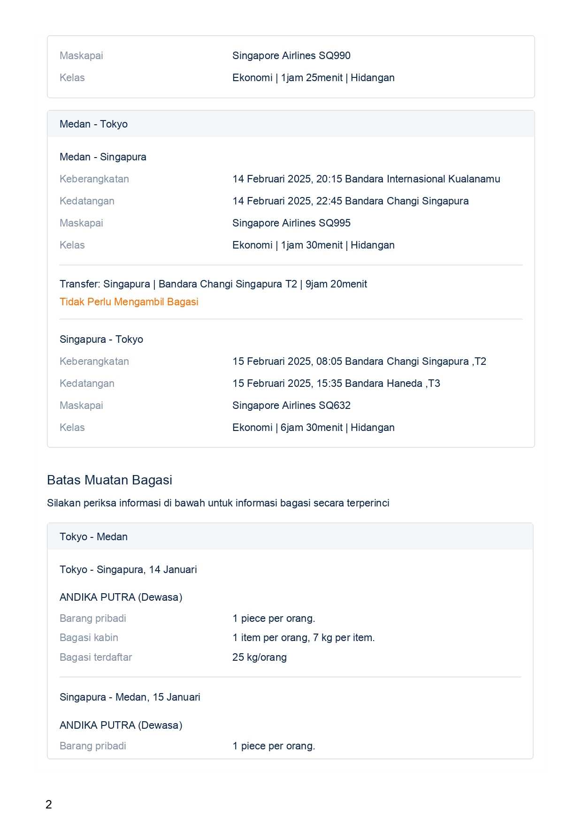Click the 'Ekonomi | 6jam 30menit | Hidangan' text
Viewport: 582px width, 823px height.
point(313,427)
